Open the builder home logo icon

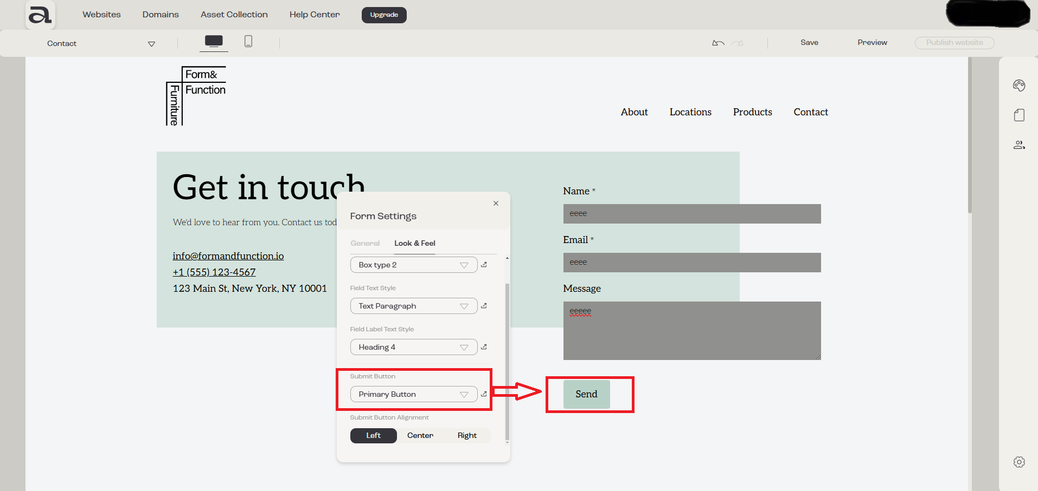tap(40, 15)
